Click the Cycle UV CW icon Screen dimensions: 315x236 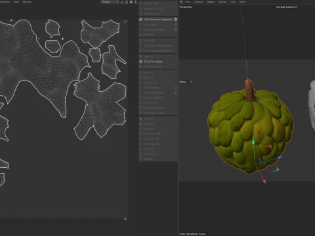[x=141, y=139]
